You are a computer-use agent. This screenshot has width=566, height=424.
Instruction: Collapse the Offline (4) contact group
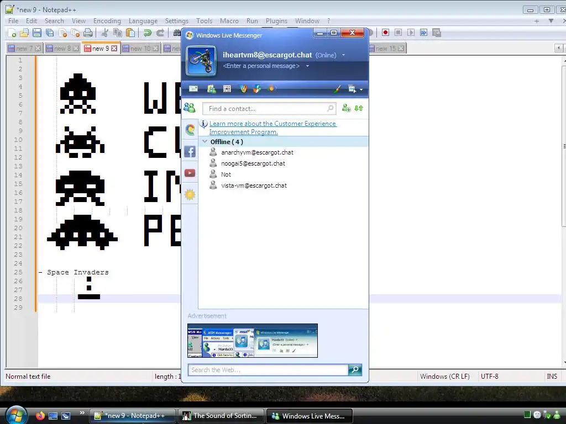[205, 141]
